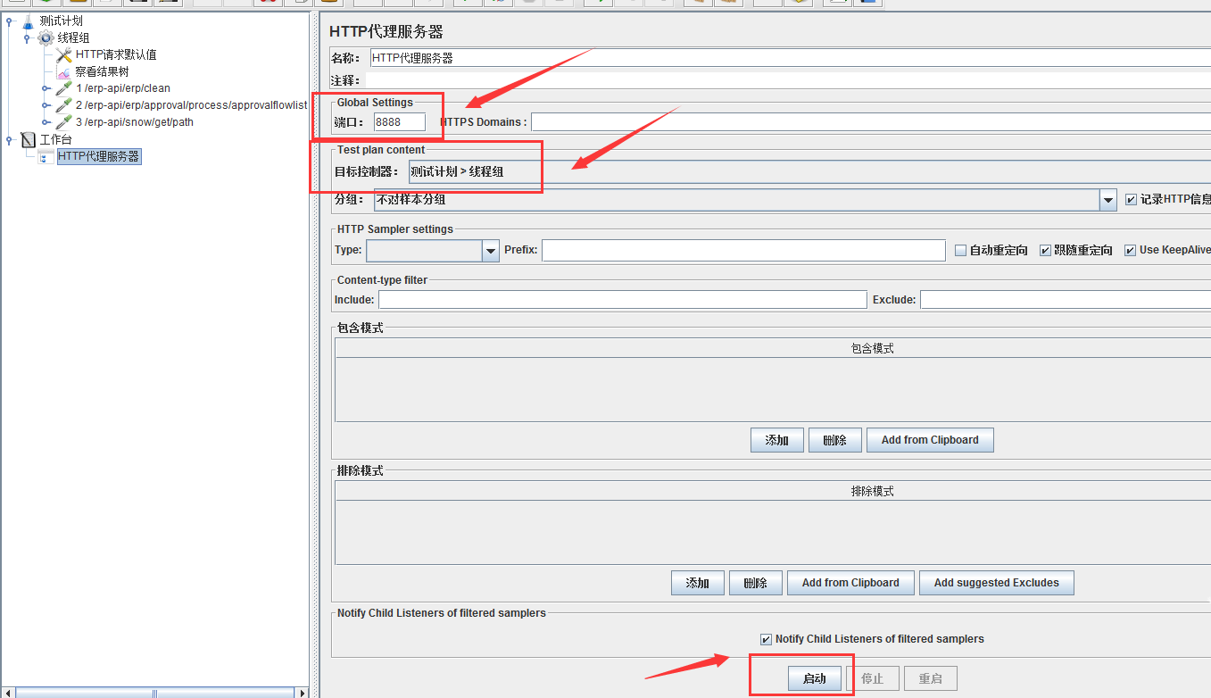Viewport: 1211px width, 698px height.
Task: Select the flask icon of 测试计划
Action: 29,21
